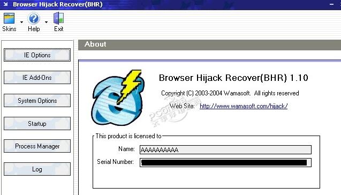Image resolution: width=341 pixels, height=195 pixels.
Task: Click the Help question-mark icon
Action: (34, 18)
